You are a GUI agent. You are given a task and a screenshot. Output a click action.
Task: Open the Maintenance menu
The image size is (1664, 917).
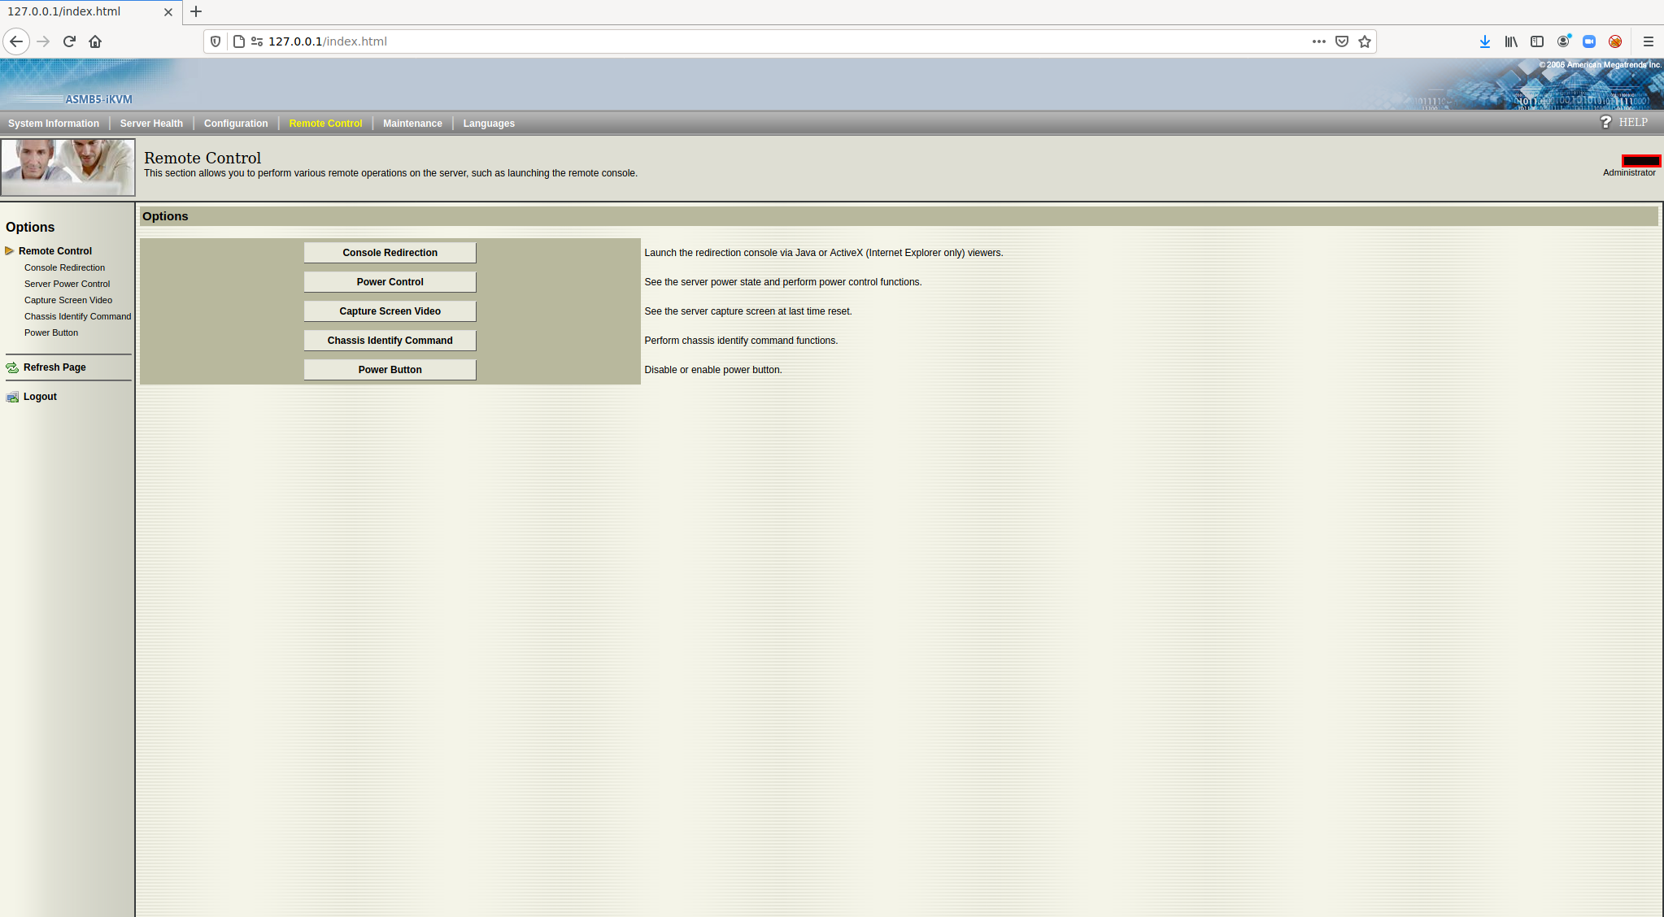(412, 124)
